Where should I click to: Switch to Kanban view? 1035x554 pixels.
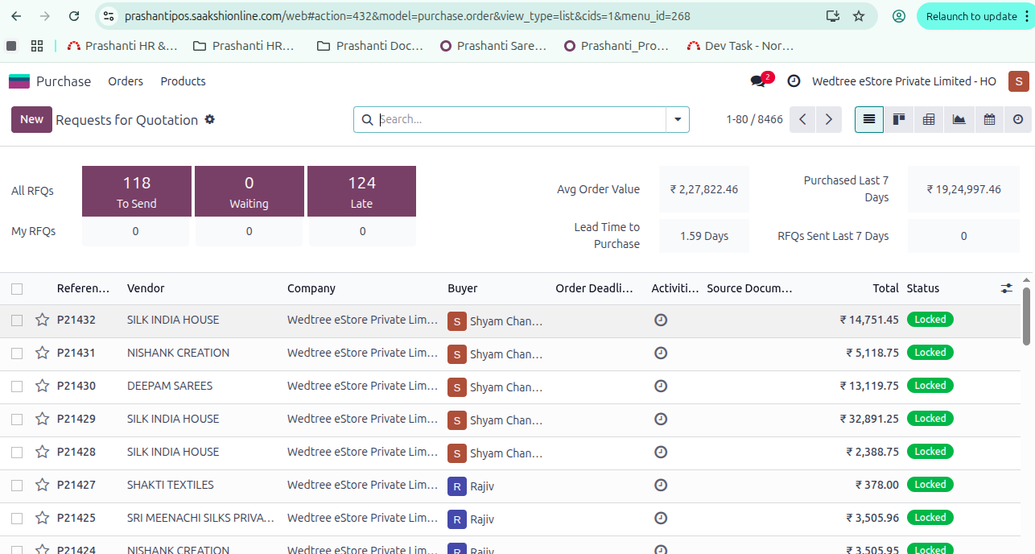pos(899,119)
